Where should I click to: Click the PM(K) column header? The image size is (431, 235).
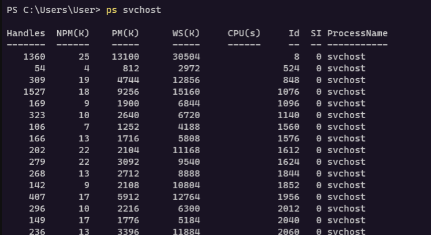click(125, 33)
